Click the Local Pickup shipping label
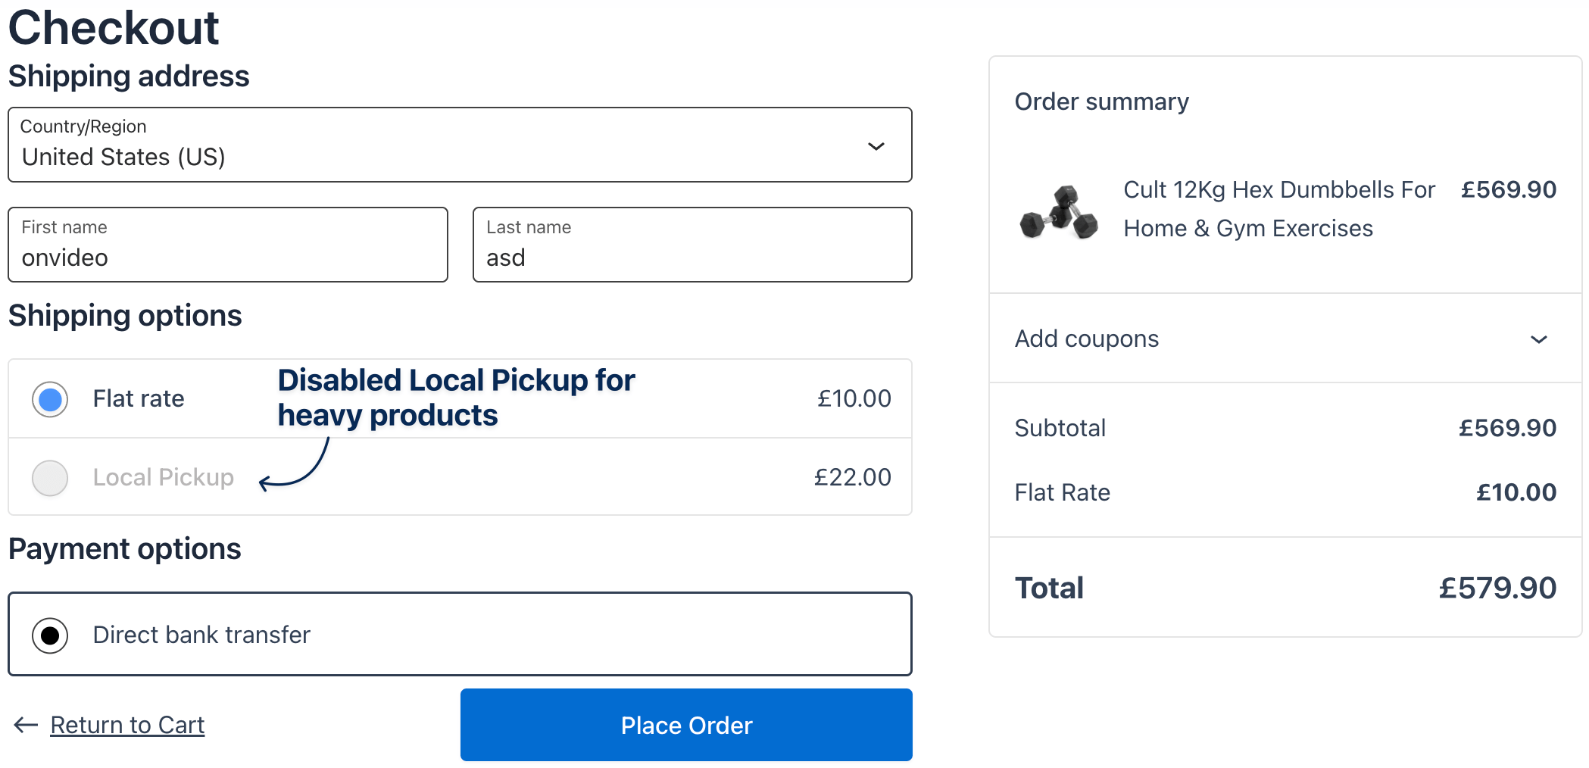The width and height of the screenshot is (1589, 768). point(163,477)
